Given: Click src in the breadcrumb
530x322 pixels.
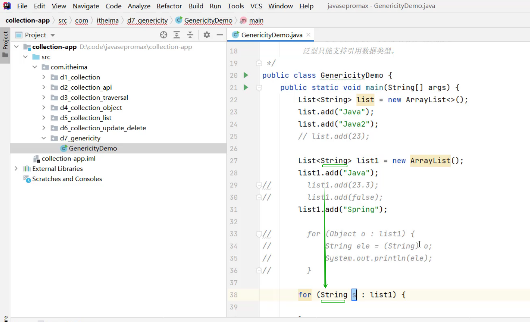Looking at the screenshot, I should 62,21.
